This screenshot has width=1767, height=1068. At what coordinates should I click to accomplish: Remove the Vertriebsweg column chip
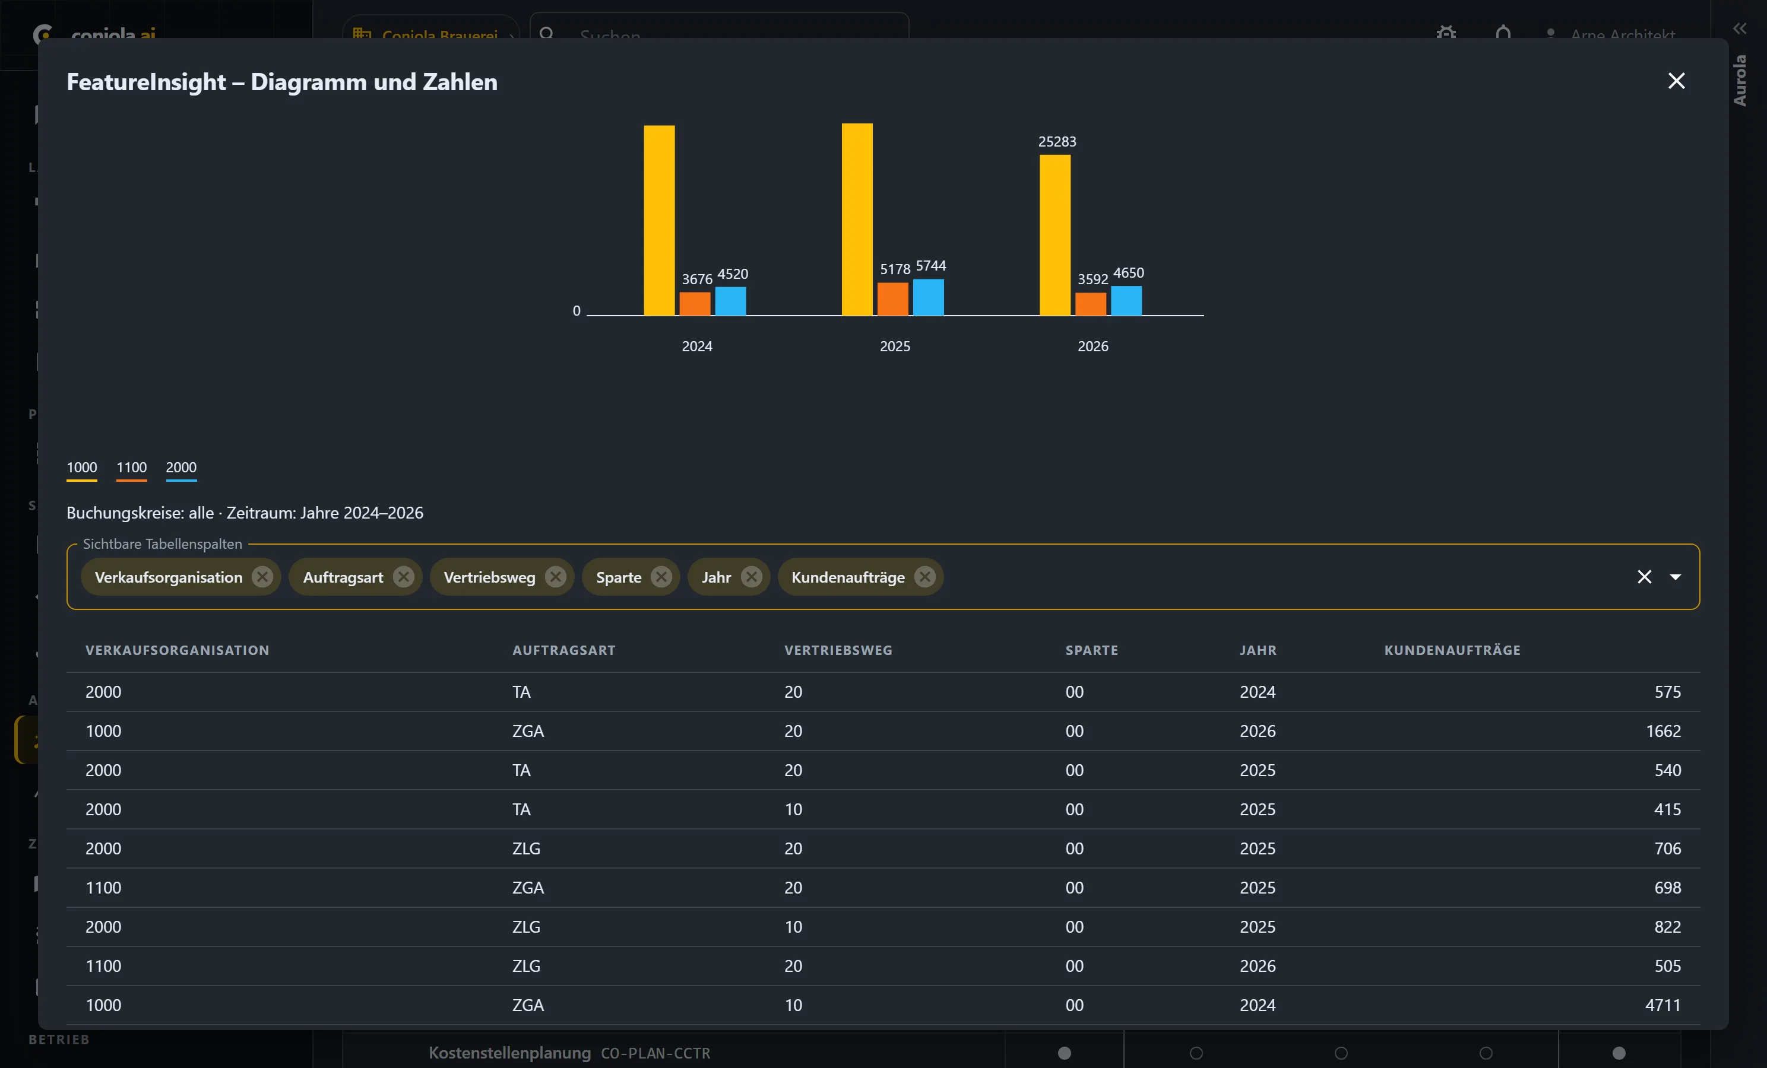[x=556, y=577]
